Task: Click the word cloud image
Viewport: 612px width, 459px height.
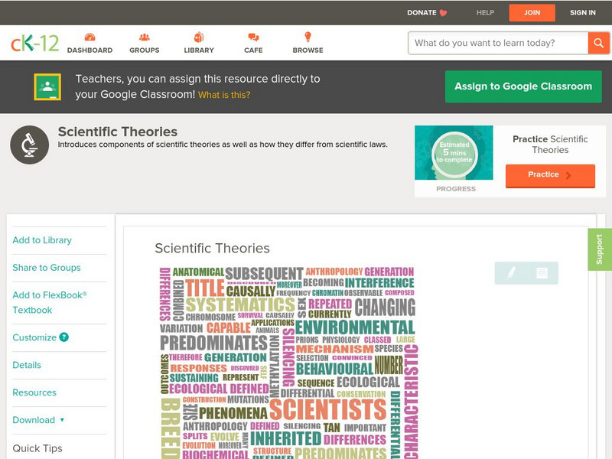Action: click(289, 363)
